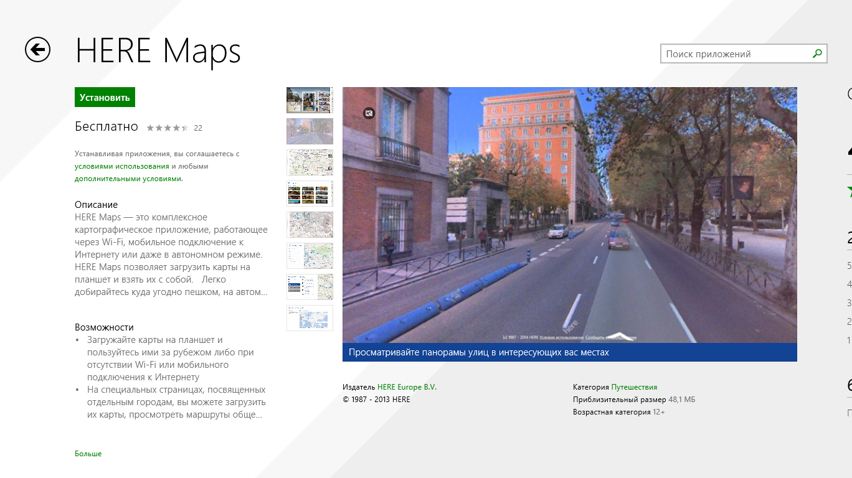The image size is (852, 478).
Task: Click the magnifier icon in search box
Action: click(817, 54)
